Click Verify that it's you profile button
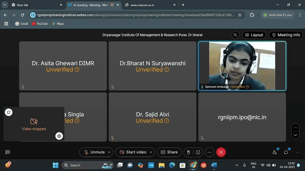Viewport: 305px width, 171px height. click(x=278, y=15)
